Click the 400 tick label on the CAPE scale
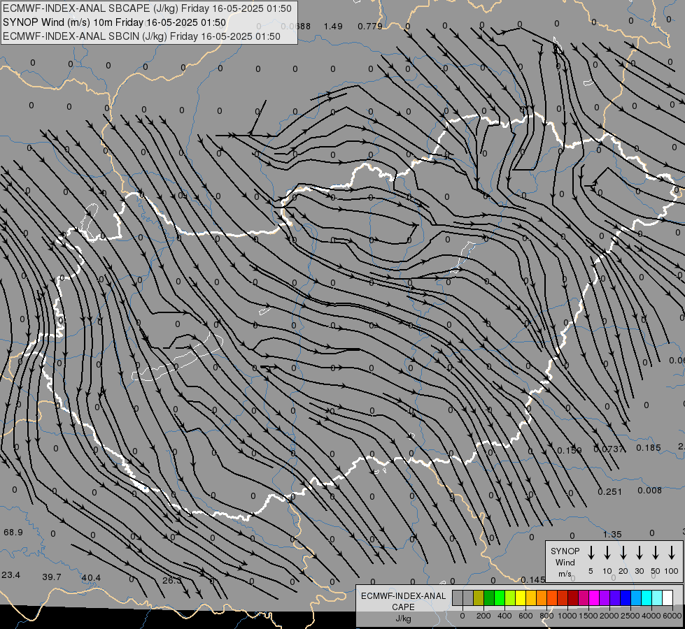This screenshot has height=629, width=685. 504,616
